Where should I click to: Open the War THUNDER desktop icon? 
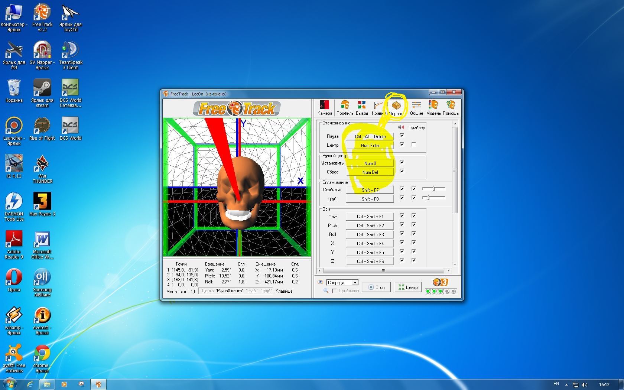pyautogui.click(x=42, y=169)
